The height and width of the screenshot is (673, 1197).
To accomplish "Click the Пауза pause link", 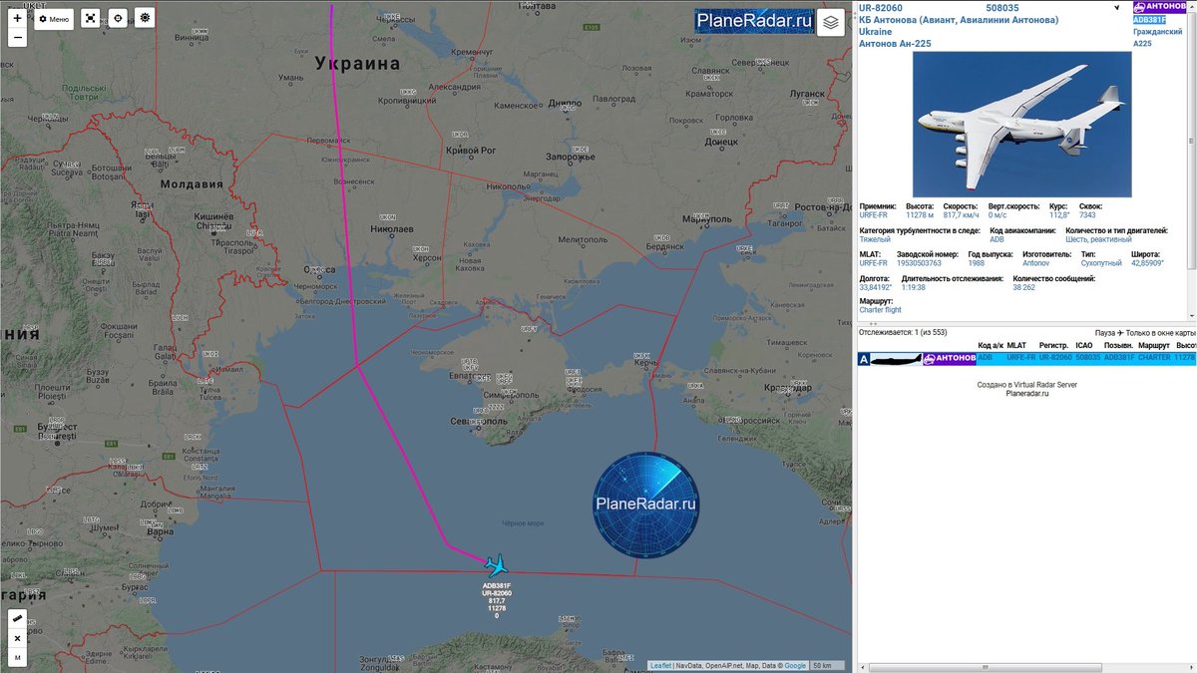I will pos(1104,332).
